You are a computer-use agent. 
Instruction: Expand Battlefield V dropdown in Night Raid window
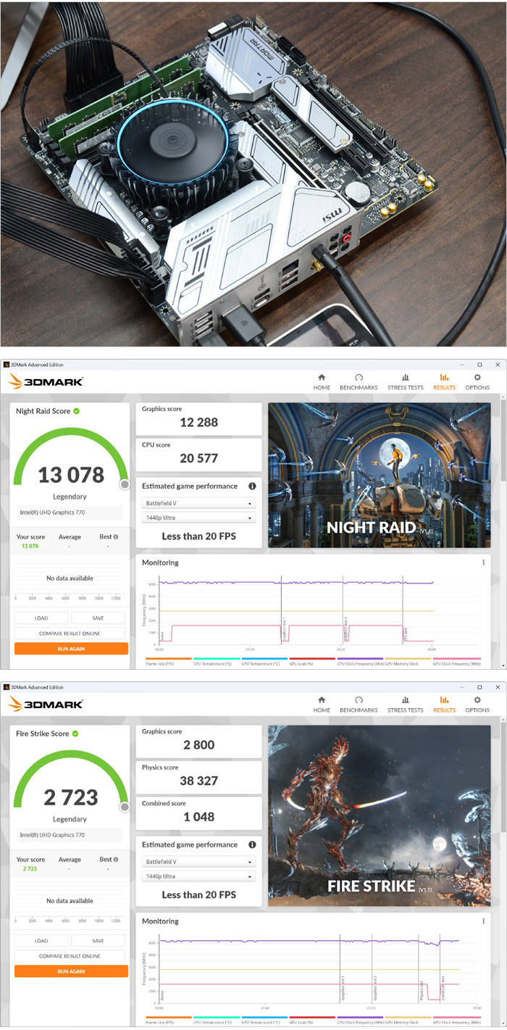198,503
